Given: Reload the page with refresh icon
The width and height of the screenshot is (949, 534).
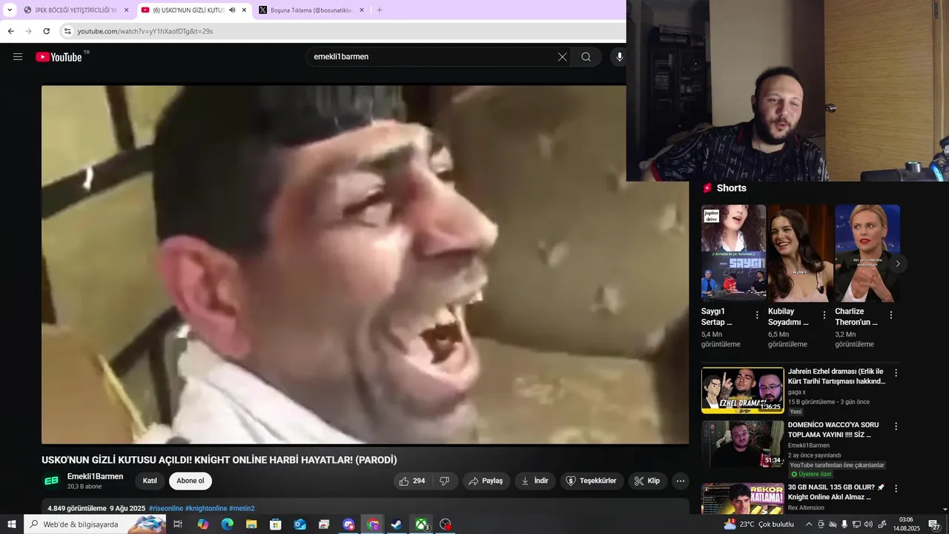Looking at the screenshot, I should pos(46,31).
